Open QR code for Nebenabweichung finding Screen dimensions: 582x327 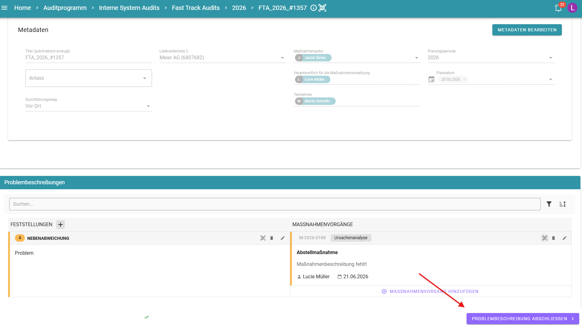pos(263,238)
